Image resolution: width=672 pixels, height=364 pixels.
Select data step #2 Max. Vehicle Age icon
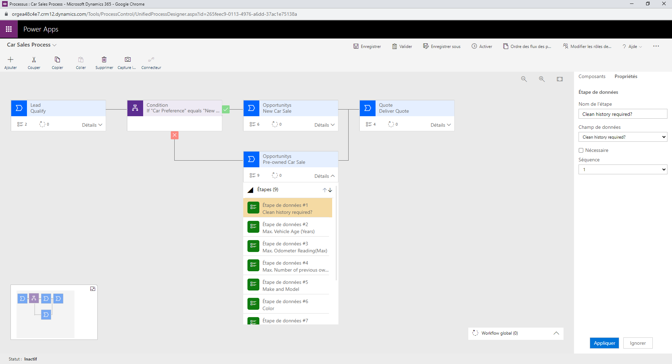(253, 227)
